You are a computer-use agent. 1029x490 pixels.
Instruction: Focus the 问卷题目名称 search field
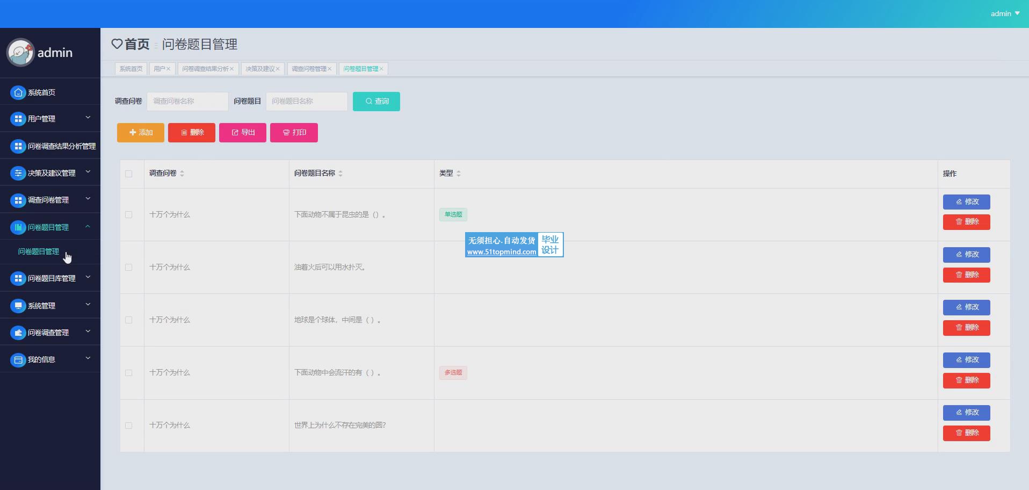307,102
